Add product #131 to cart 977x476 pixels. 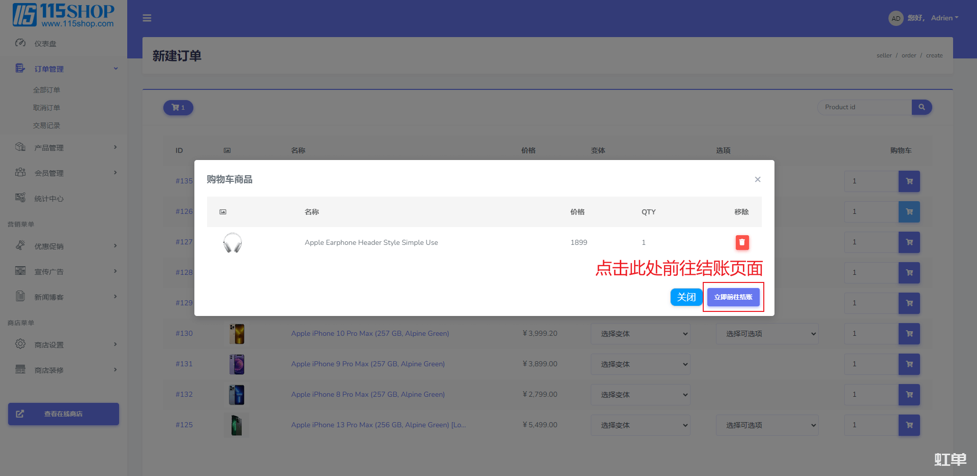pos(909,364)
